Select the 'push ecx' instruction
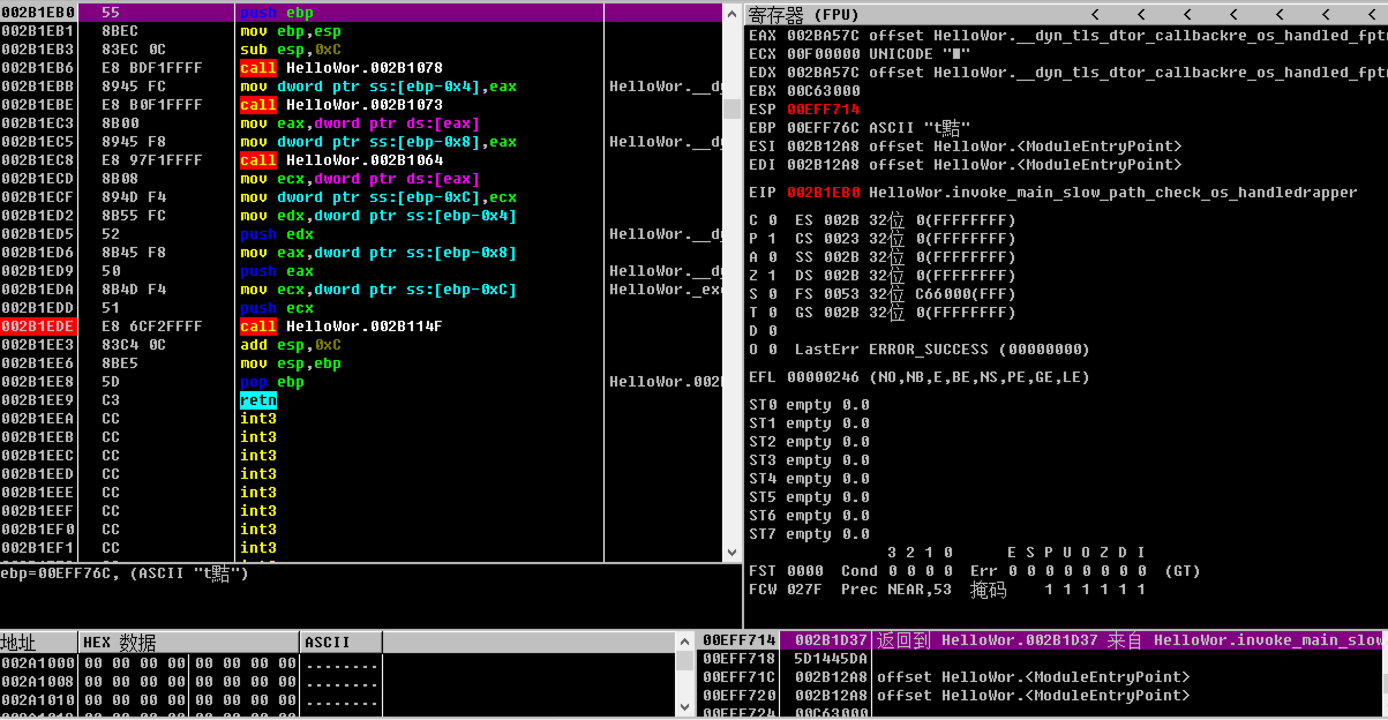 (x=277, y=307)
